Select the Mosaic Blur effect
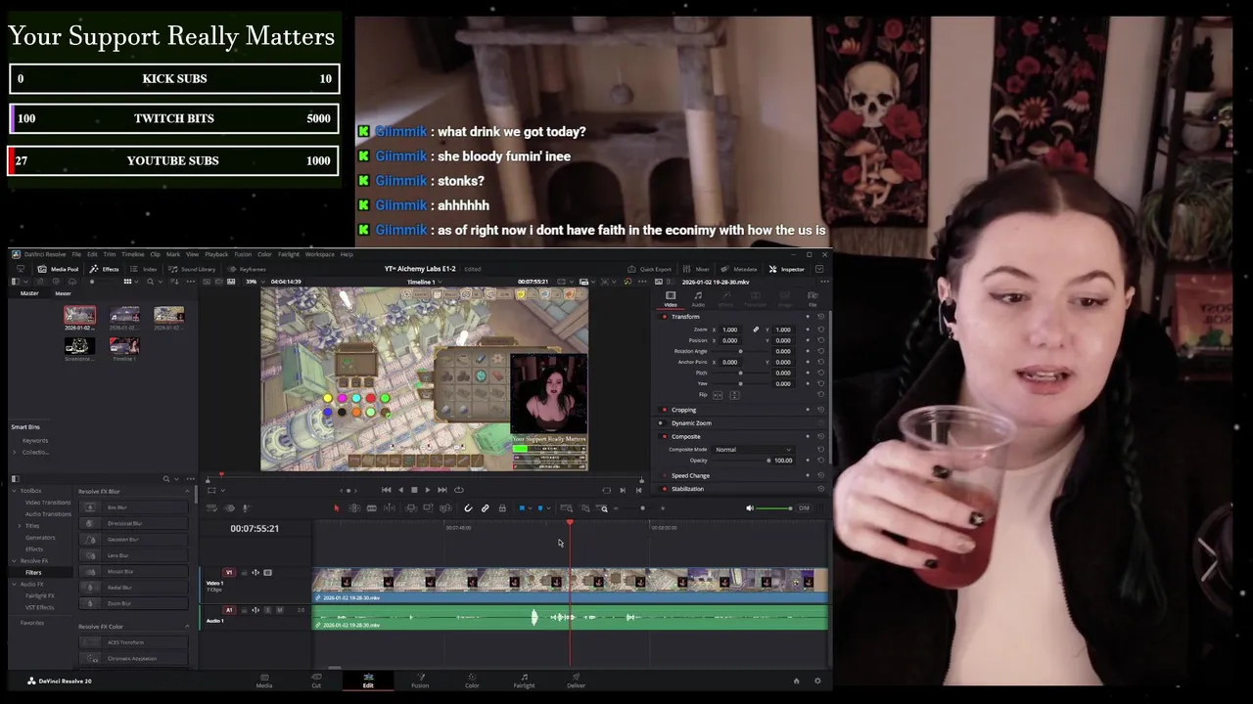This screenshot has width=1253, height=704. pyautogui.click(x=134, y=571)
